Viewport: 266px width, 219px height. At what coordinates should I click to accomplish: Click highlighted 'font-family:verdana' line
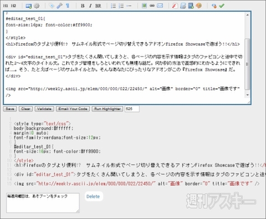(x=57, y=137)
